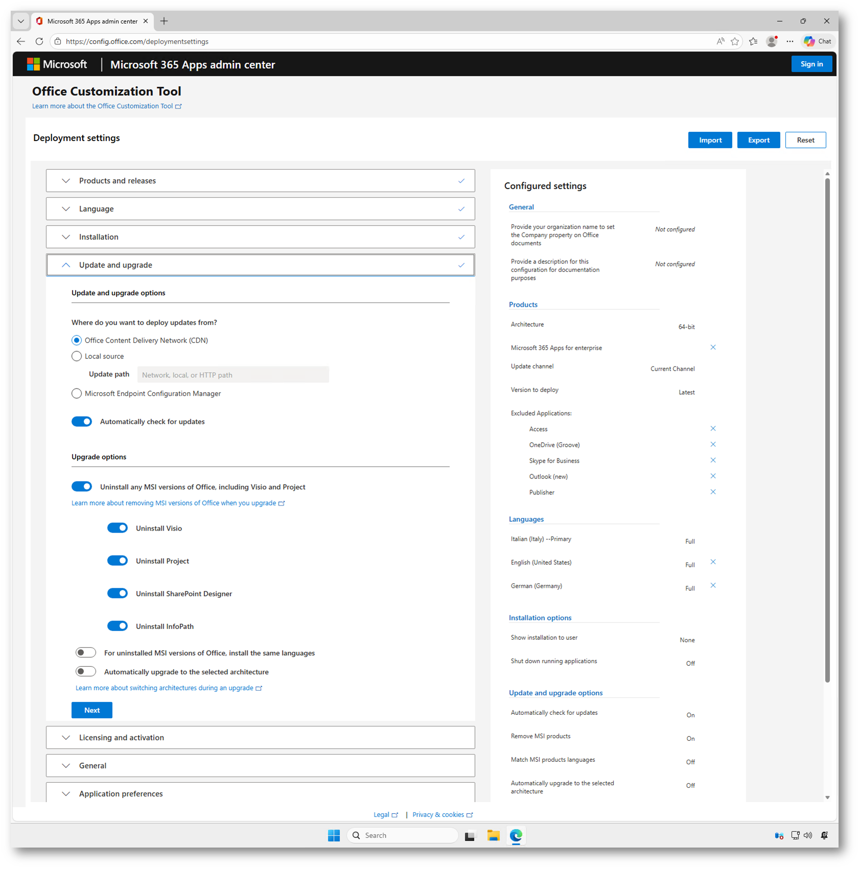Screen dimensions: 860x869
Task: Click the browser back arrow
Action: tap(21, 41)
